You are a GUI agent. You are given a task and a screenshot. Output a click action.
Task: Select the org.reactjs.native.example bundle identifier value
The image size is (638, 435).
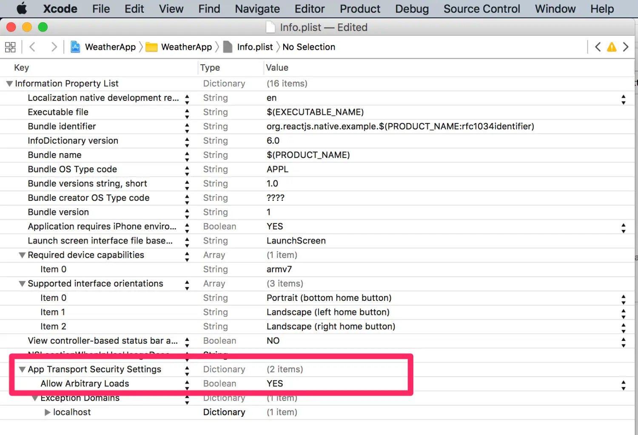(x=400, y=126)
